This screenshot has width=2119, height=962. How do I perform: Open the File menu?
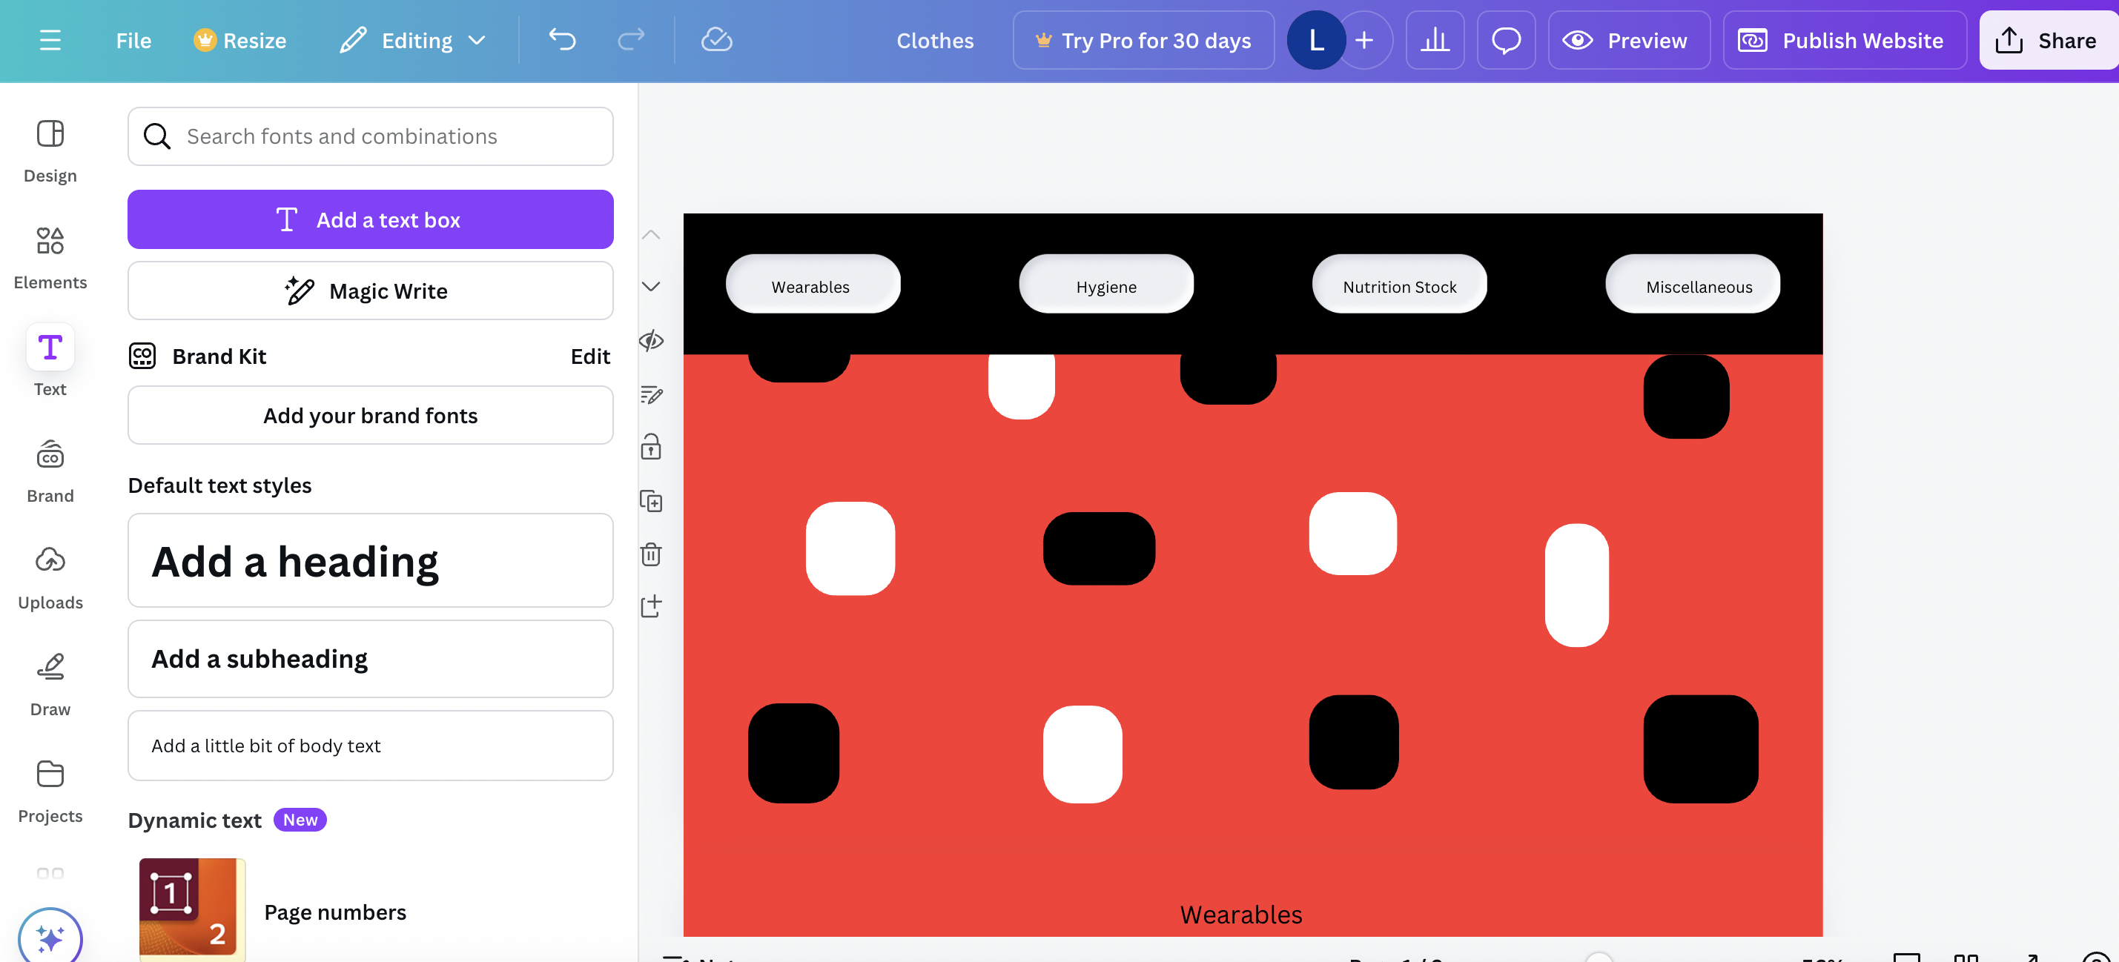133,39
